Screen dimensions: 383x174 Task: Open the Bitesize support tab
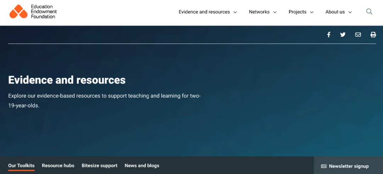click(x=99, y=166)
